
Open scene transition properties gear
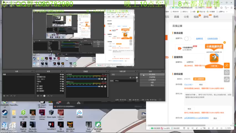coord(137,77)
